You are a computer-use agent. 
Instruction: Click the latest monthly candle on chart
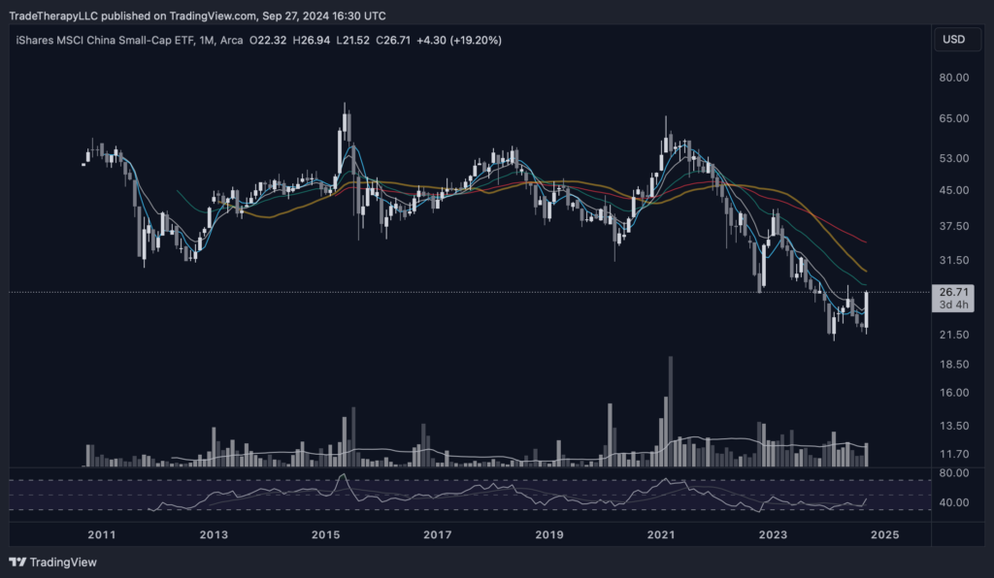coord(866,310)
